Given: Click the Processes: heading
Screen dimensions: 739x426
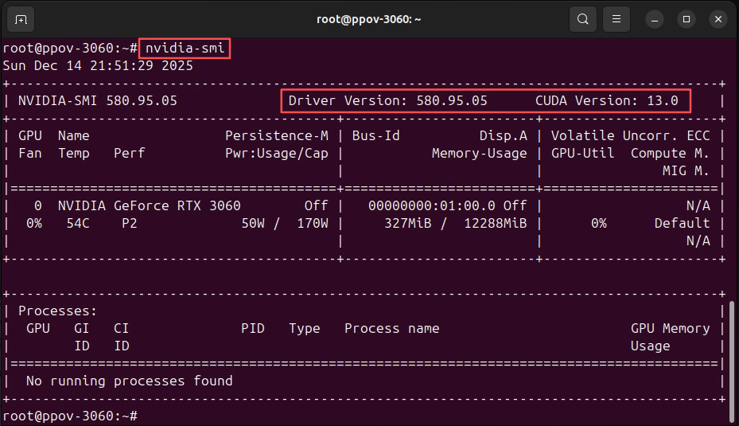Looking at the screenshot, I should click(x=57, y=311).
